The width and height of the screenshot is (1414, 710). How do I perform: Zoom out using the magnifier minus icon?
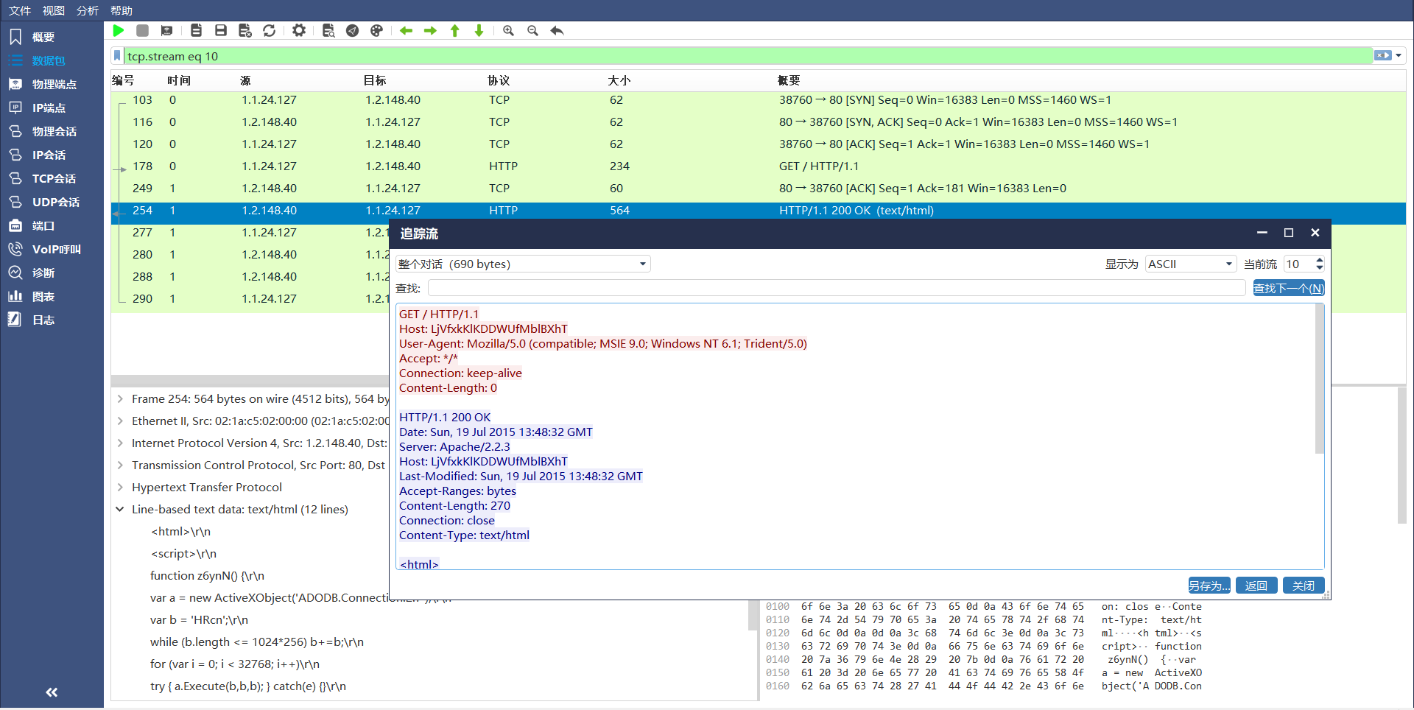[532, 30]
